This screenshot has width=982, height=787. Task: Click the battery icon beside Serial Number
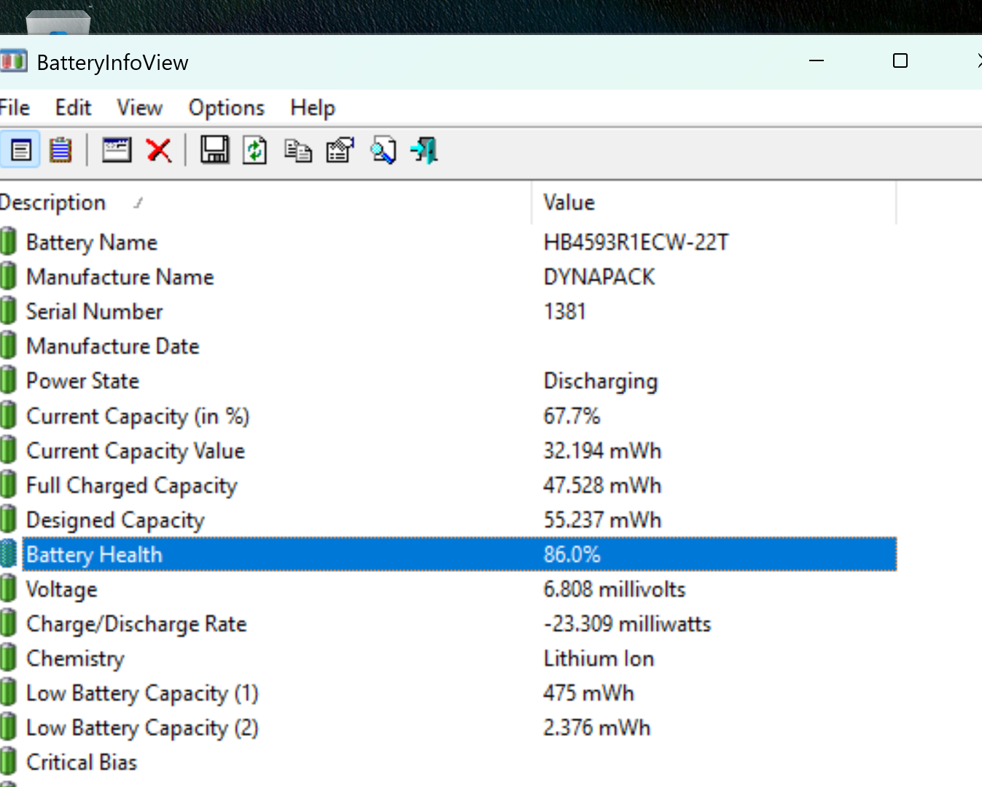coord(8,311)
